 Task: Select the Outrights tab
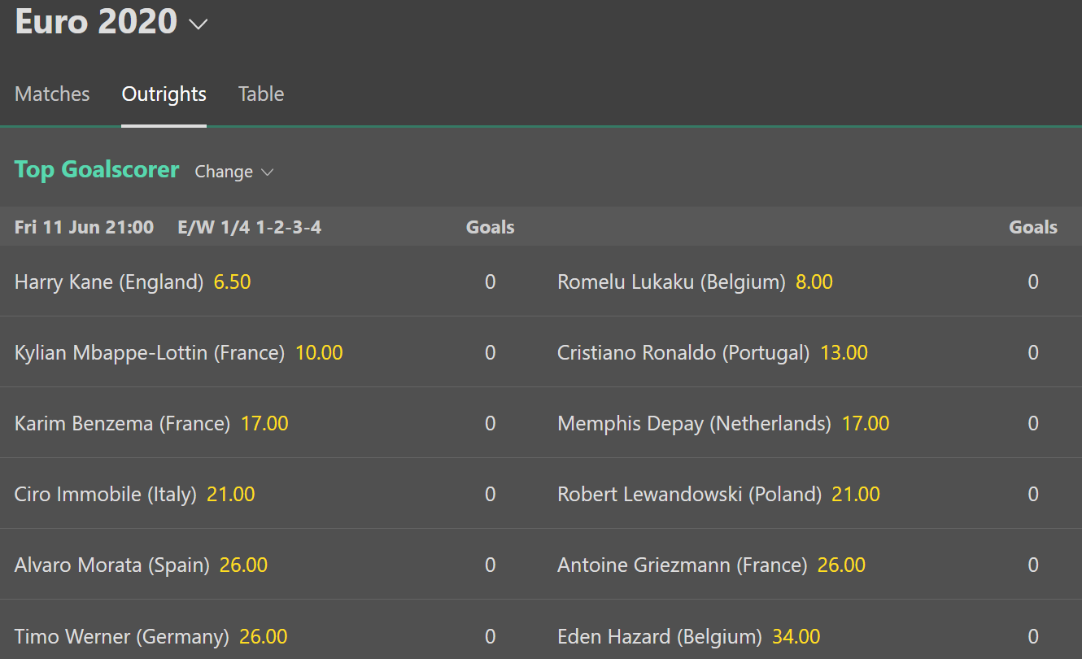click(164, 94)
